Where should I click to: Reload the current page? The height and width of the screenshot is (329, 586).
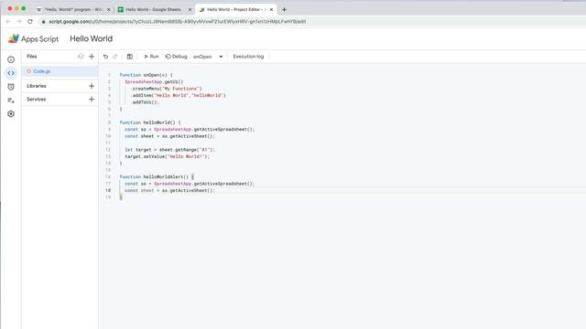(x=30, y=22)
